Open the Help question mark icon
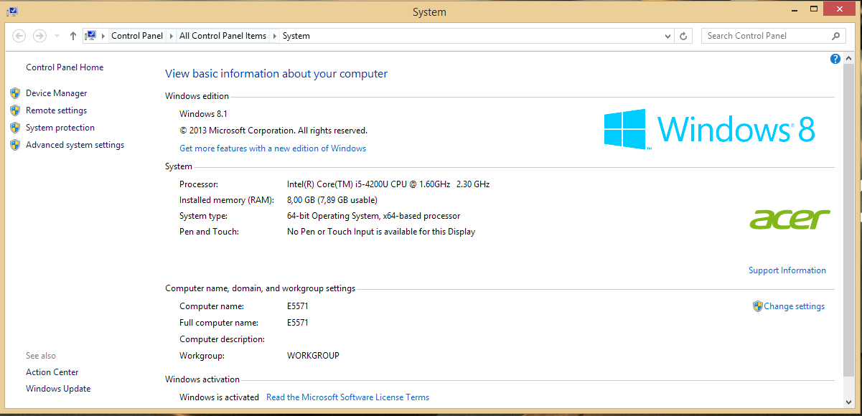Image resolution: width=862 pixels, height=416 pixels. 835,58
